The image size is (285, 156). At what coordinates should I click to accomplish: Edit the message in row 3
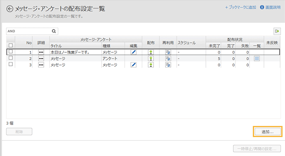pyautogui.click(x=133, y=65)
